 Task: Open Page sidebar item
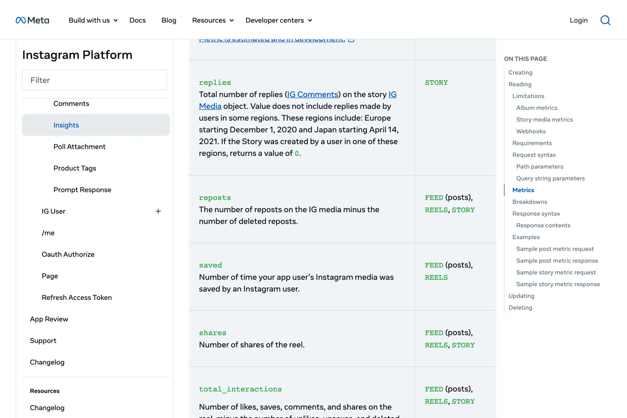pos(50,276)
